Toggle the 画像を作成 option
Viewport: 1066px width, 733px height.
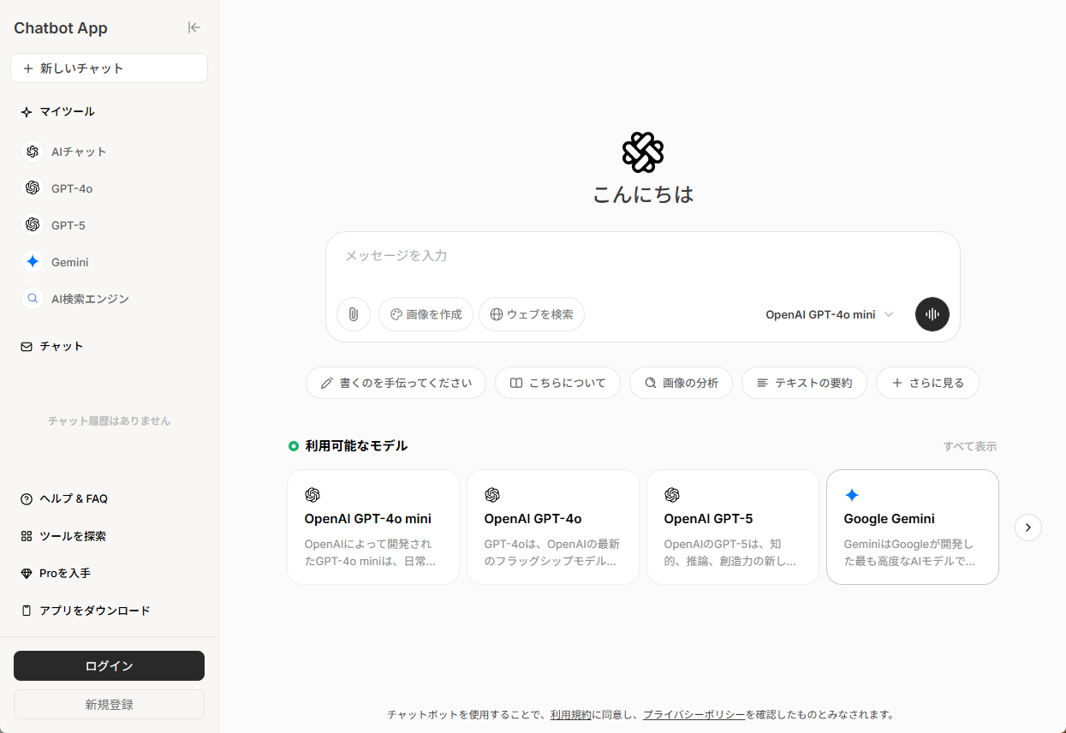coord(426,314)
